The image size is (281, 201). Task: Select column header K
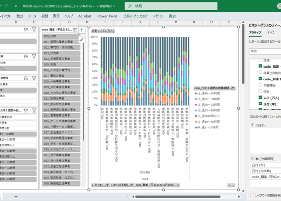click(140, 22)
